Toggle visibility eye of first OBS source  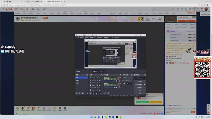pos(98,78)
